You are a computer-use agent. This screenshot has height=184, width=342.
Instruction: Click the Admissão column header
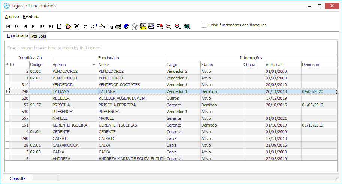(282, 65)
